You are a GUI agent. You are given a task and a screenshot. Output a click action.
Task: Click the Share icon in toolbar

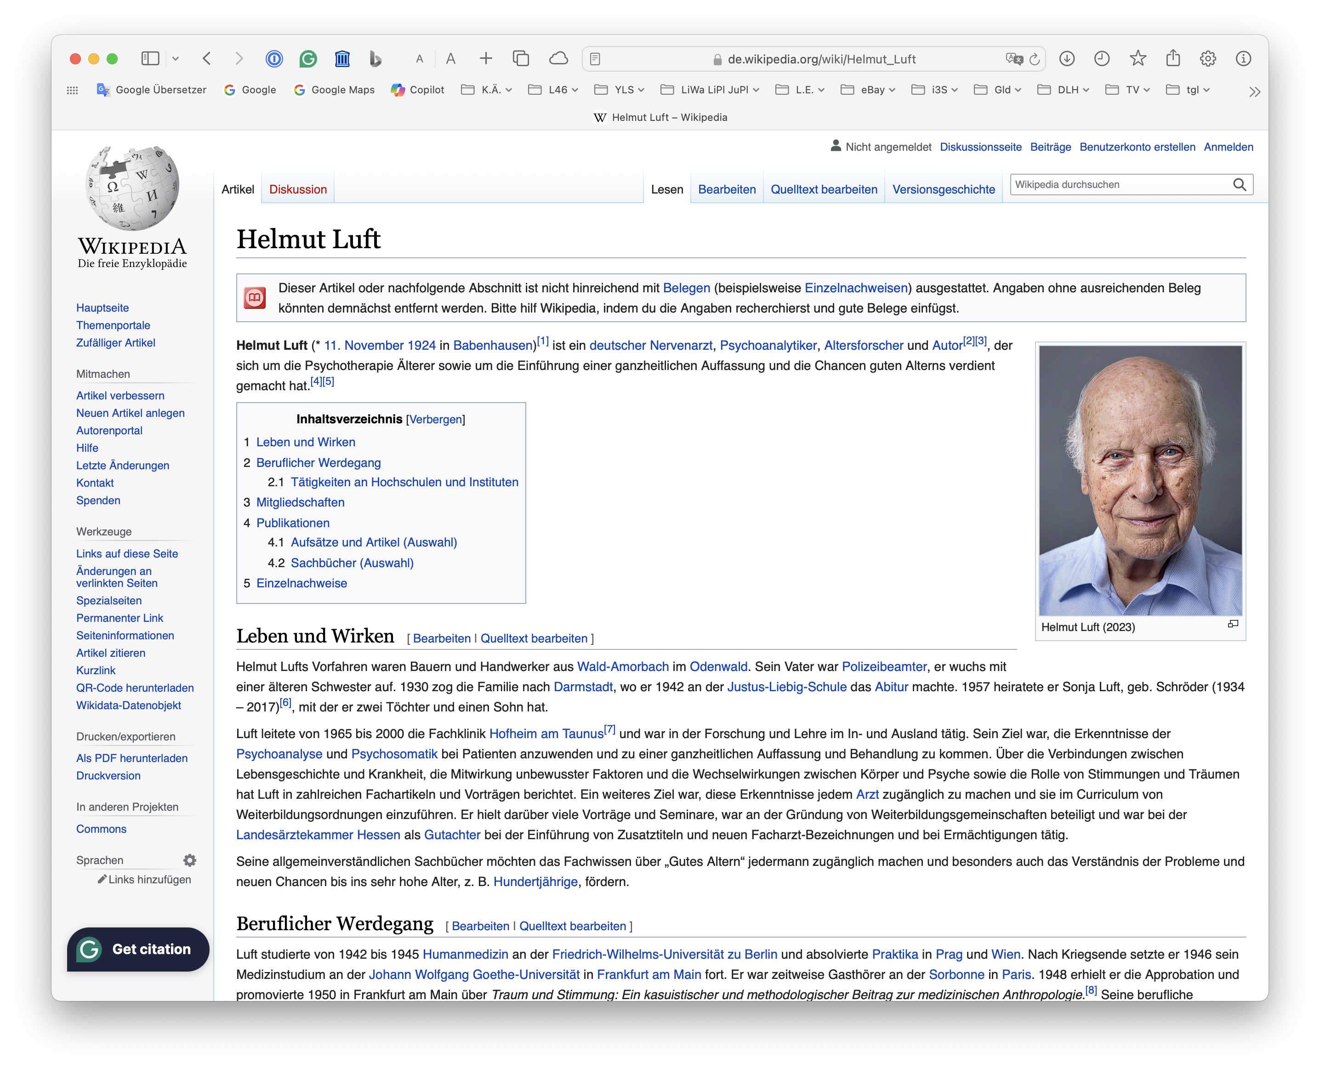[x=1173, y=59]
